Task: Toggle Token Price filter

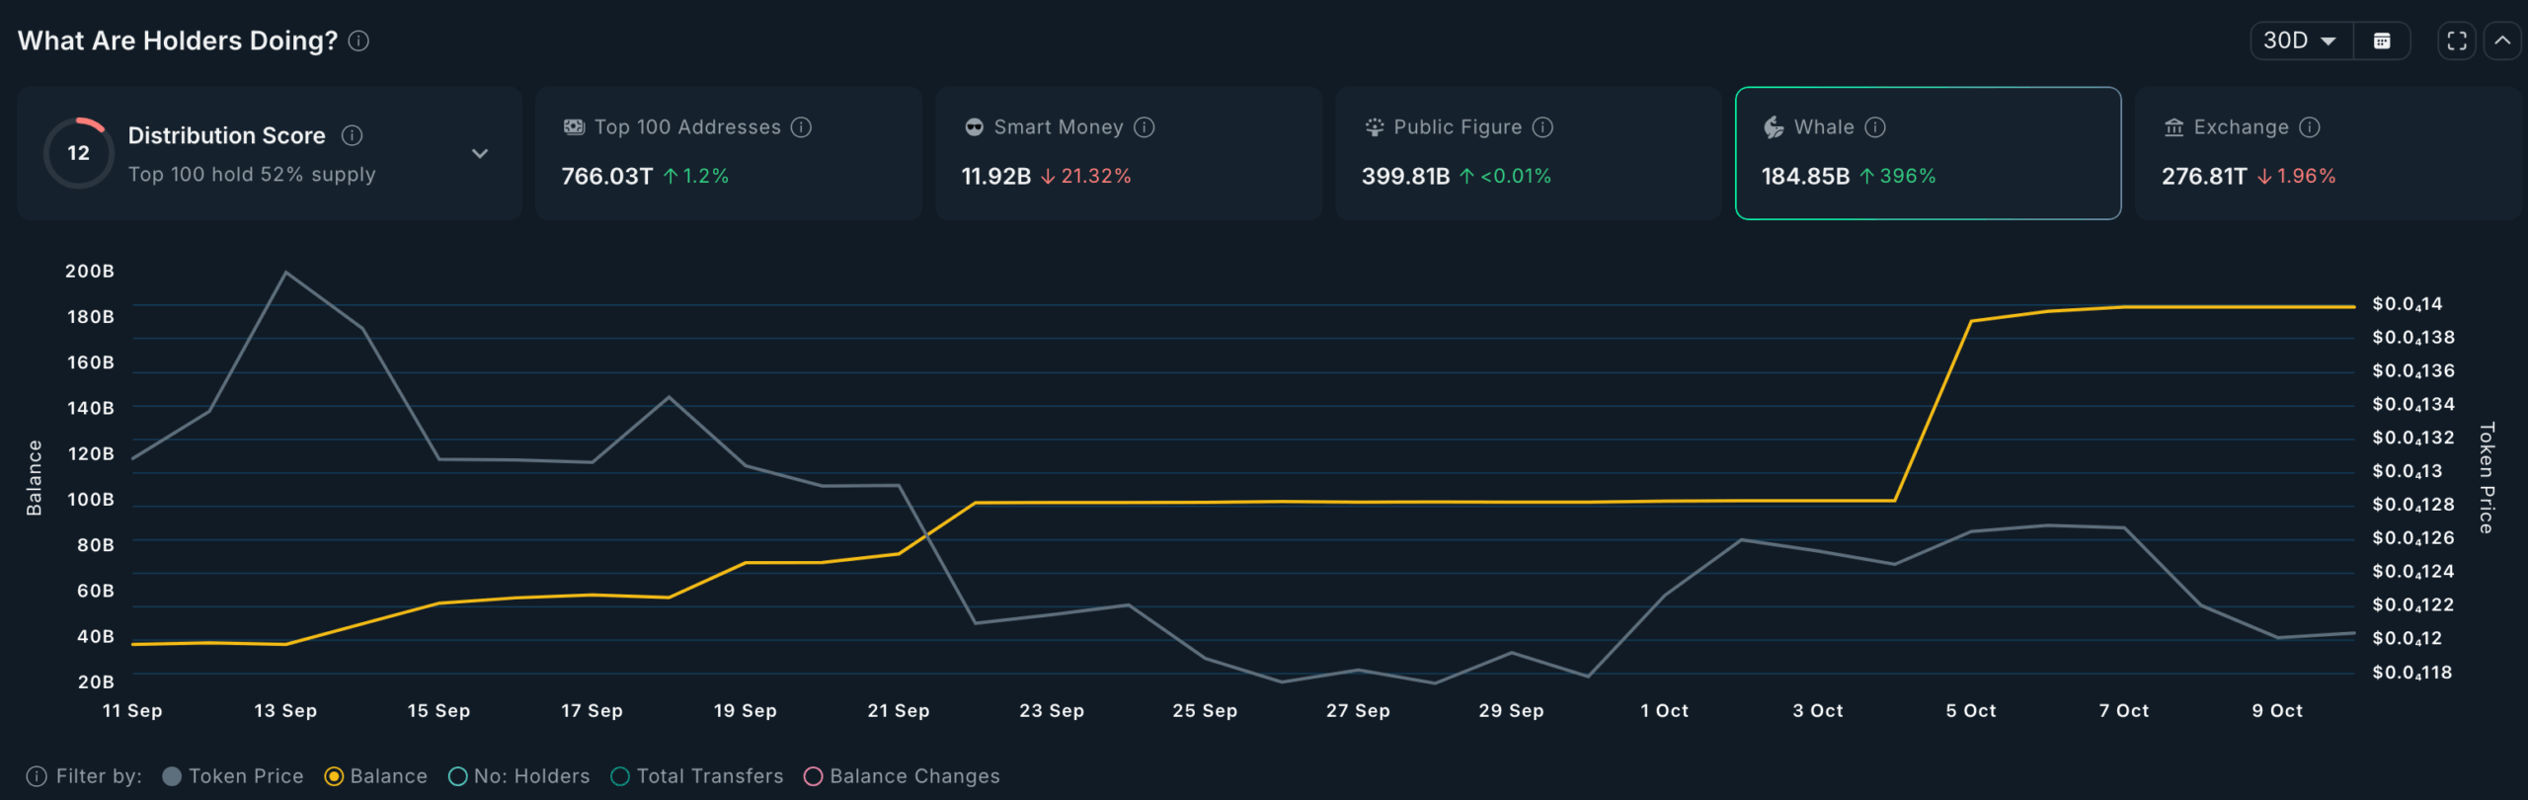Action: (x=233, y=776)
